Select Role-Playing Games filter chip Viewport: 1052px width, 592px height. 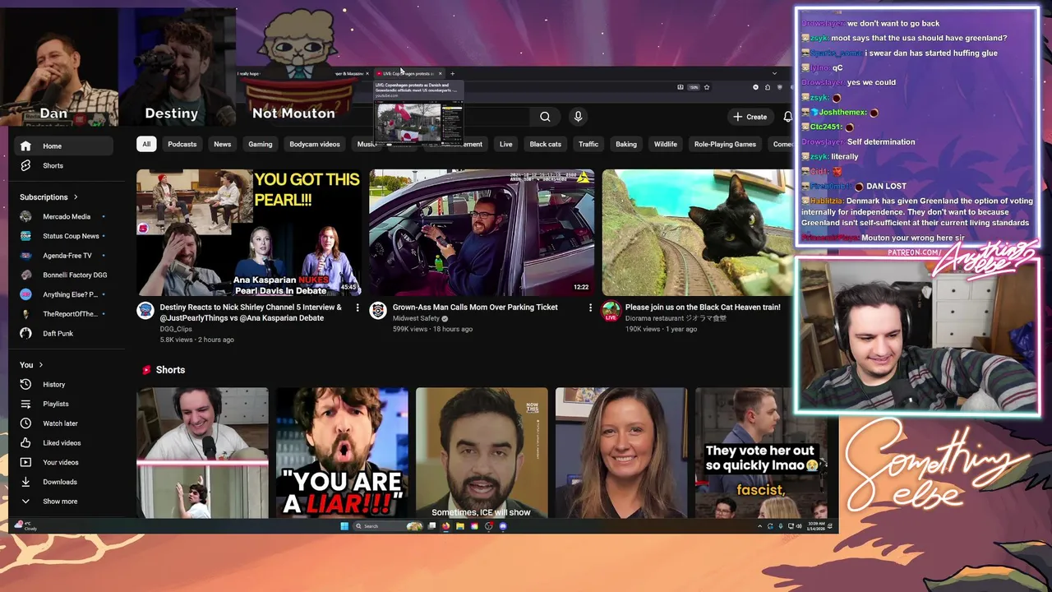725,144
